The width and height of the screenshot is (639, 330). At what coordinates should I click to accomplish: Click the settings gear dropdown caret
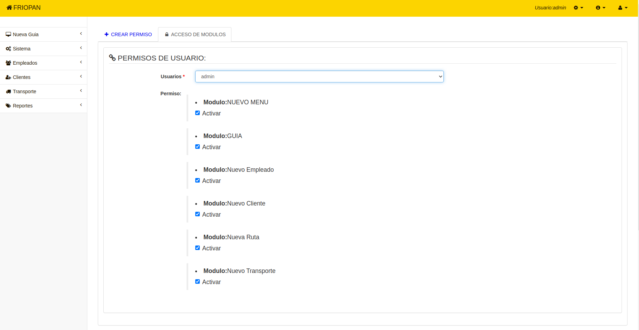click(x=582, y=8)
